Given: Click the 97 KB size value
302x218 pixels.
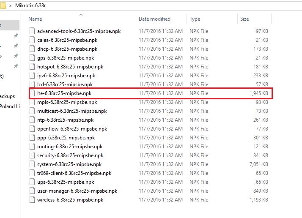Looking at the screenshot, I should pyautogui.click(x=262, y=31).
